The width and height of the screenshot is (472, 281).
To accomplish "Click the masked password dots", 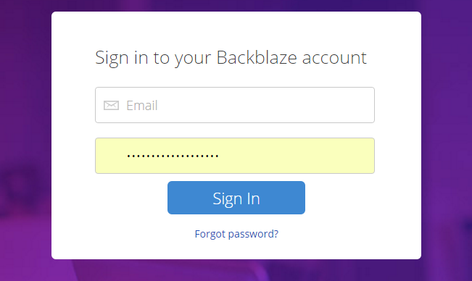I will coord(173,156).
